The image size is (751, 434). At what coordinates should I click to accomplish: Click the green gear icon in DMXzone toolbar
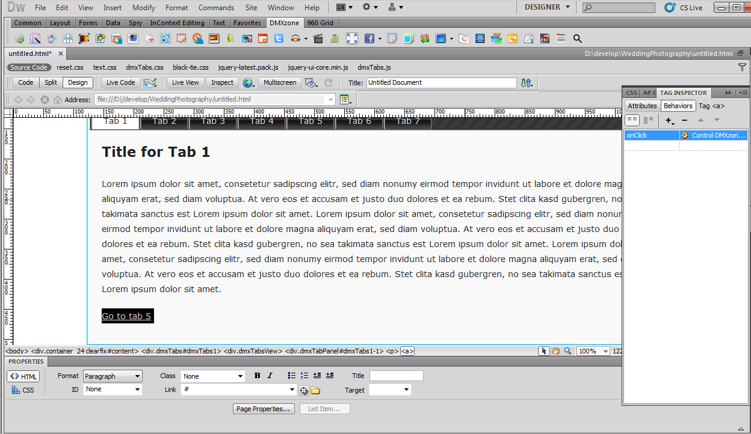tap(20, 38)
